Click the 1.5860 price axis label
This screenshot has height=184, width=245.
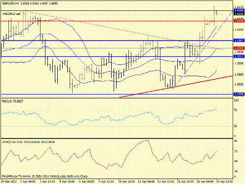click(239, 75)
